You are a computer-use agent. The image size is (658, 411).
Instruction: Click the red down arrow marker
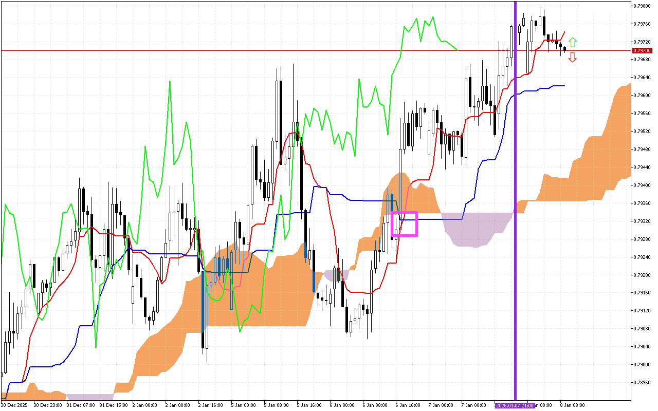[573, 58]
